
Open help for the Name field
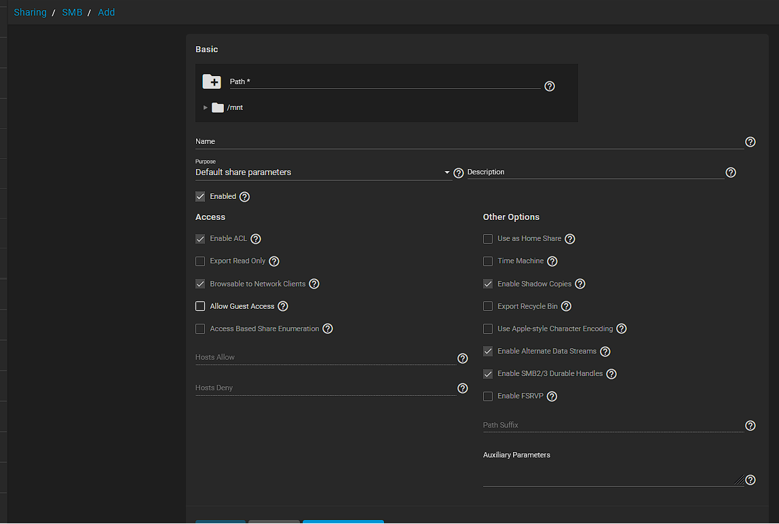tap(750, 142)
